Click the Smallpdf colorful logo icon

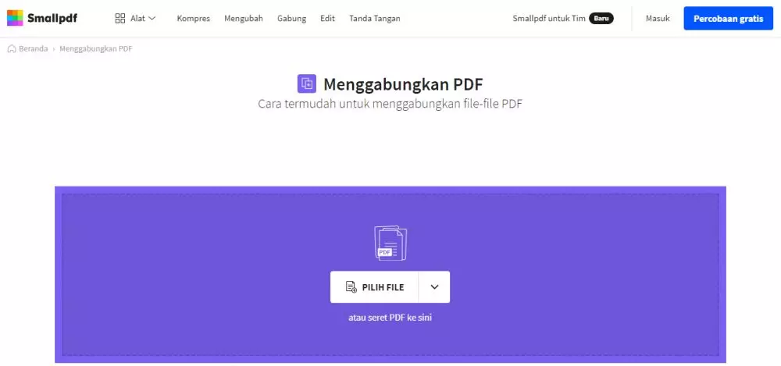click(15, 18)
